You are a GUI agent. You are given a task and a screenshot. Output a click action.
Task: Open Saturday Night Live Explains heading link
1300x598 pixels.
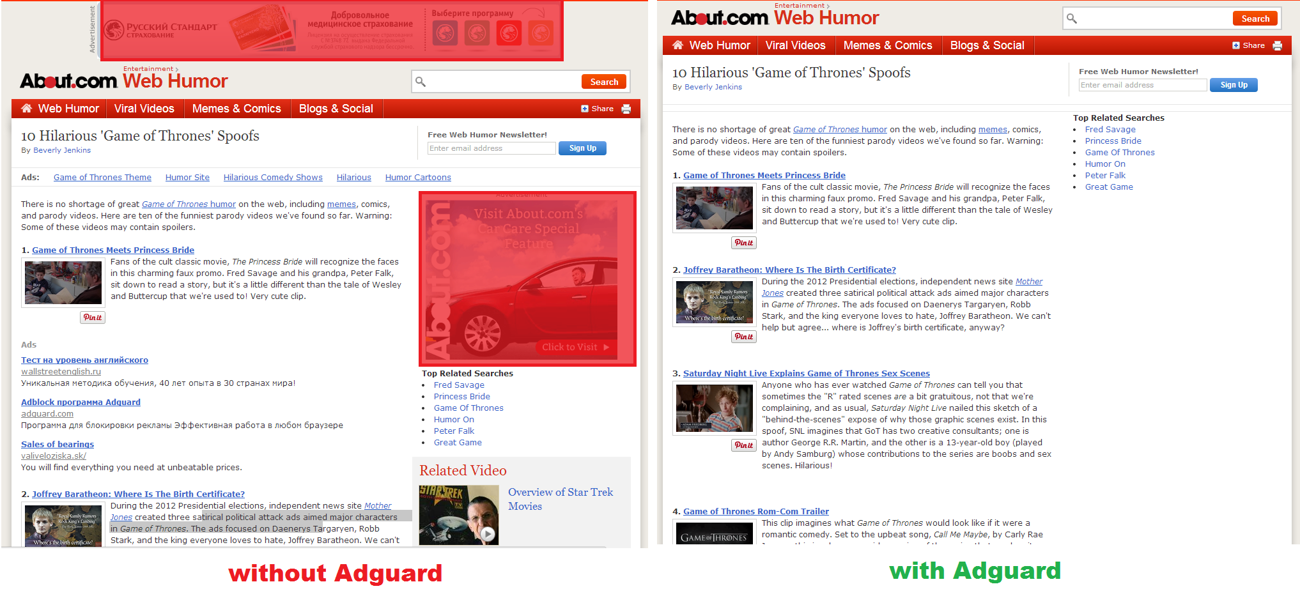coord(806,374)
